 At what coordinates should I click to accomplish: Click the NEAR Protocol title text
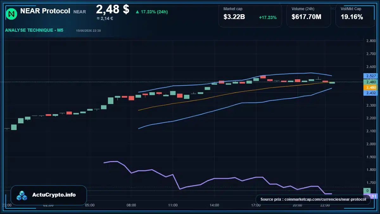[45, 11]
